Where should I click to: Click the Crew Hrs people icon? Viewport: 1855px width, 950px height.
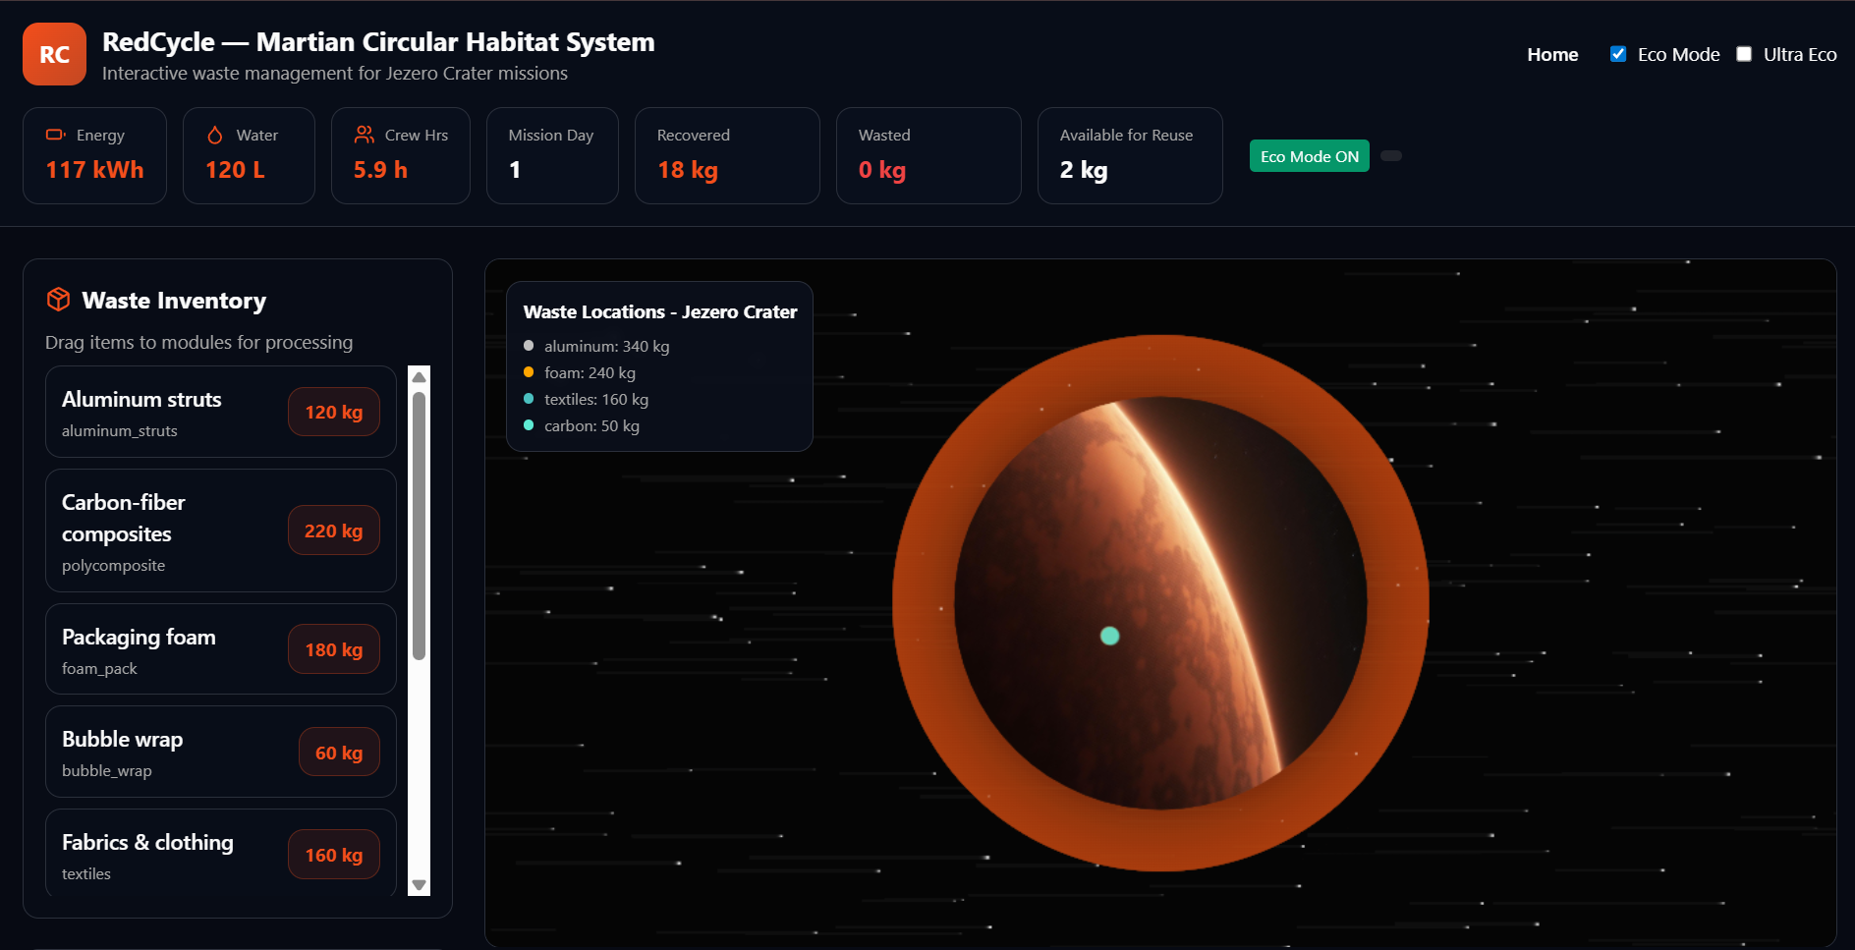click(364, 135)
